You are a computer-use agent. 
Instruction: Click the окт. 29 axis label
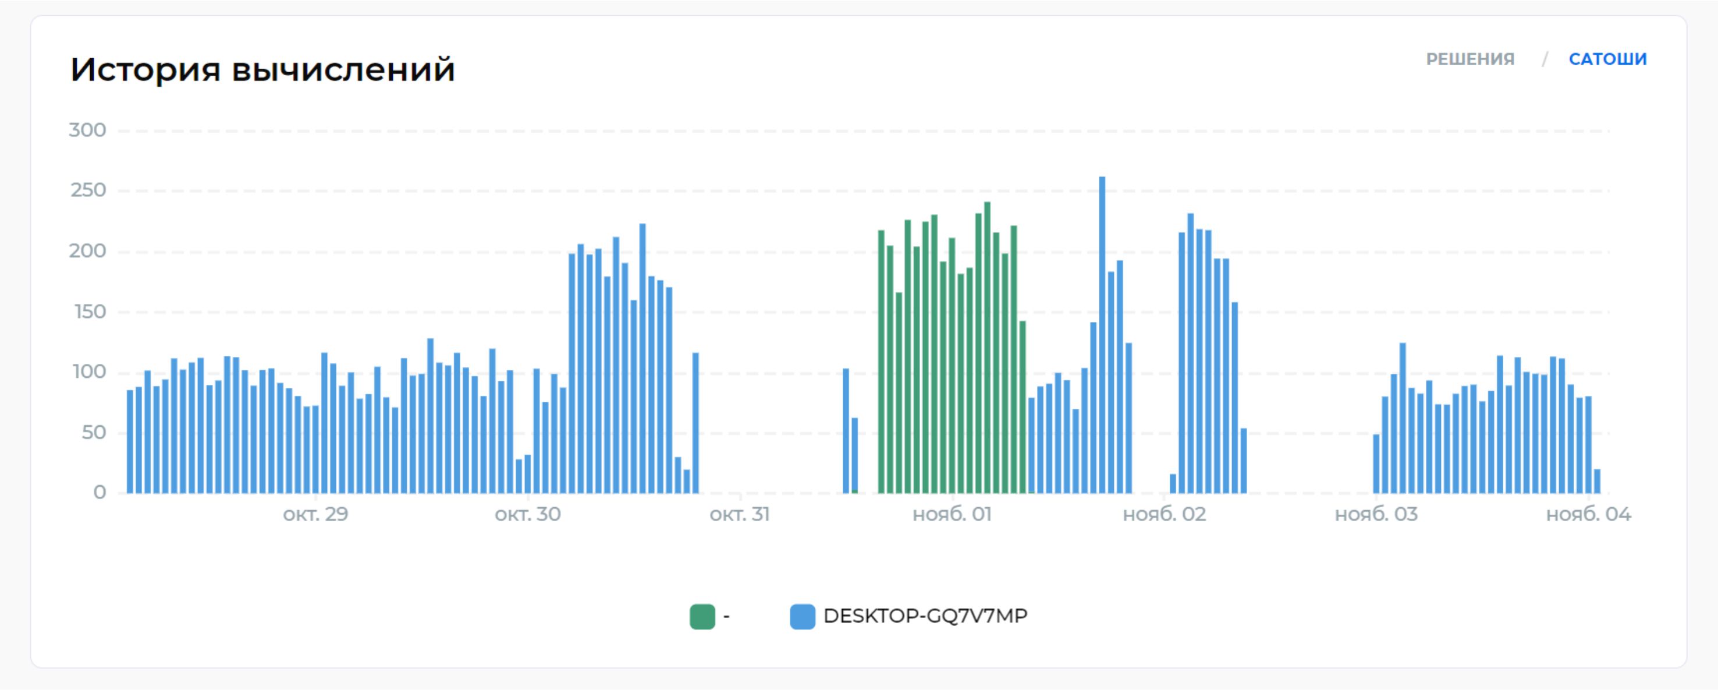point(315,515)
